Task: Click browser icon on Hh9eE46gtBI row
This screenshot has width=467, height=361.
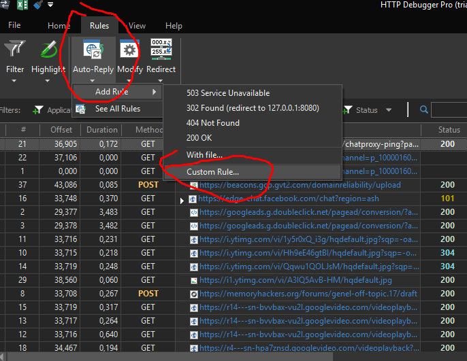Action: [194, 254]
